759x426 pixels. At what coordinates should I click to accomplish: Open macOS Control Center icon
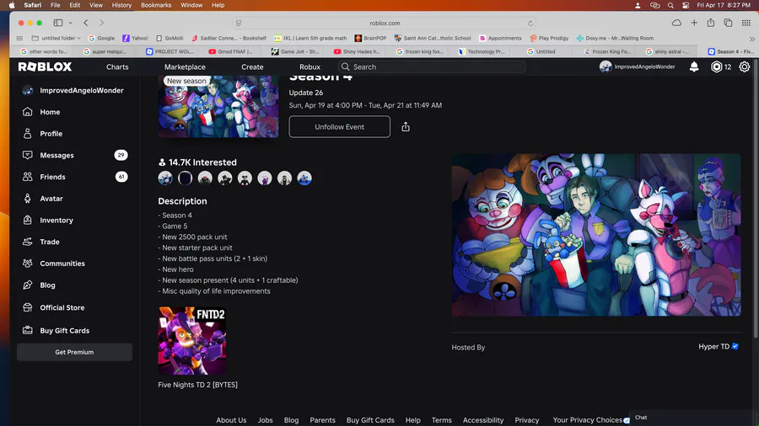[686, 5]
